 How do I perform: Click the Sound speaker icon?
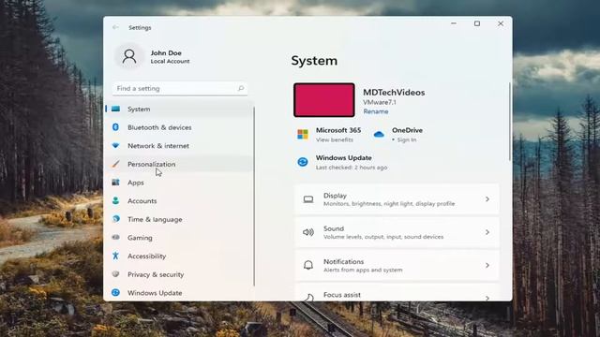click(308, 232)
